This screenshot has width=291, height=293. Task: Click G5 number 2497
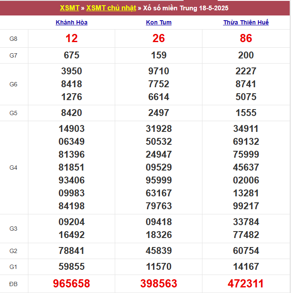click(159, 113)
